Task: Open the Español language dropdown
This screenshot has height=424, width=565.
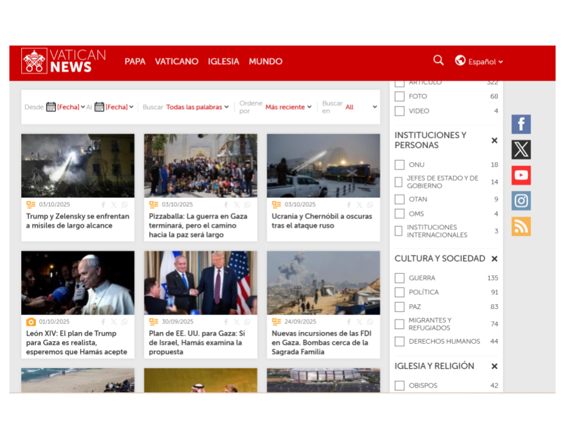Action: (480, 61)
